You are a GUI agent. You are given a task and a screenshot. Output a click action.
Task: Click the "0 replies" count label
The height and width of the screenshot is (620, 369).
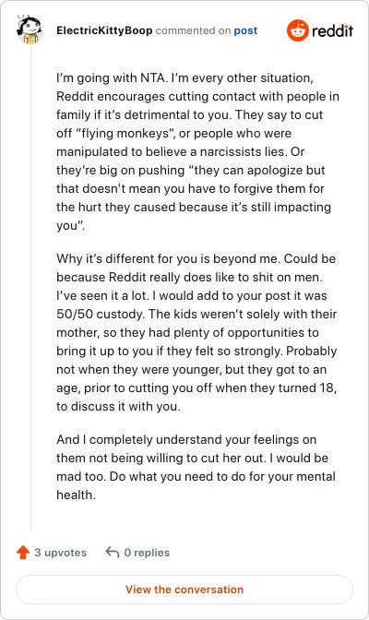click(x=147, y=553)
